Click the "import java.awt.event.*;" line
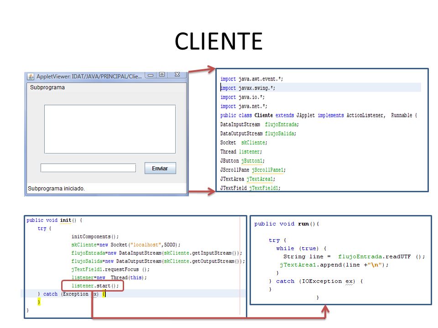 251,79
